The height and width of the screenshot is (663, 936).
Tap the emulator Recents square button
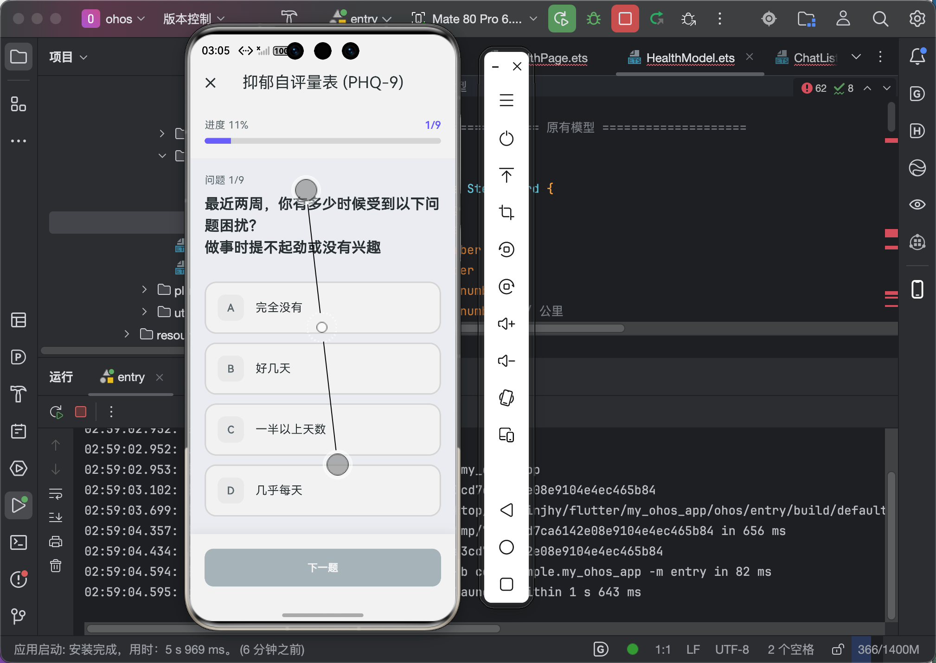tap(506, 584)
